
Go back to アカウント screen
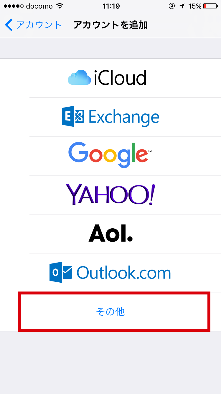click(33, 25)
